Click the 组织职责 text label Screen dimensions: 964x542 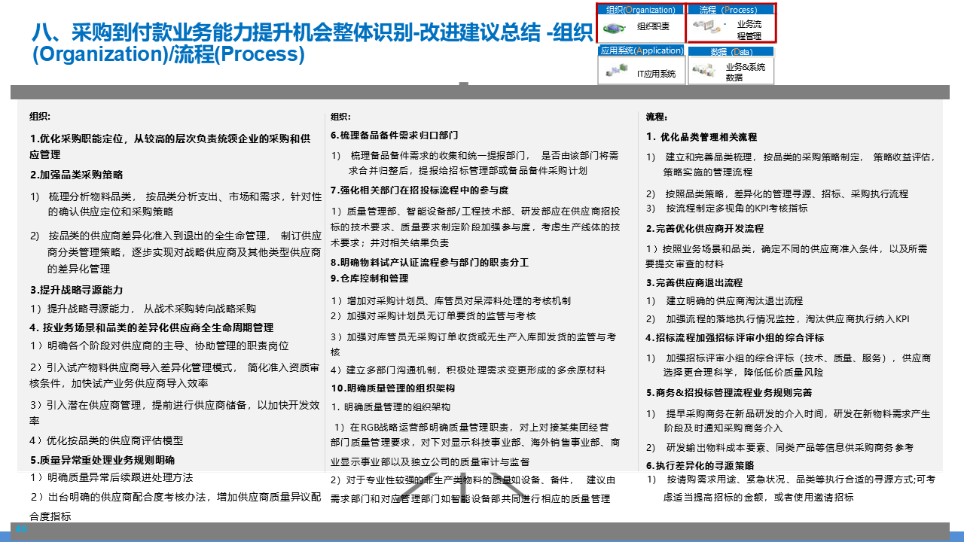click(653, 27)
